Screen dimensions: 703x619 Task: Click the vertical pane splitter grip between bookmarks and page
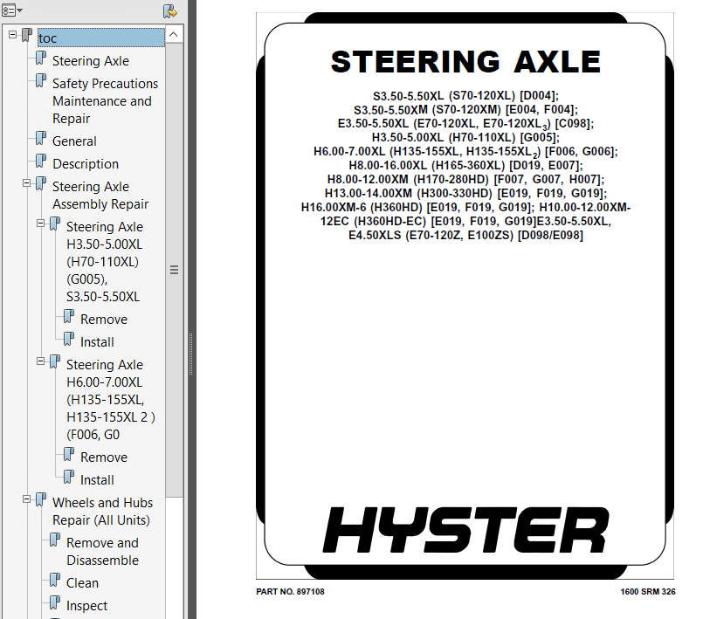coord(191,354)
